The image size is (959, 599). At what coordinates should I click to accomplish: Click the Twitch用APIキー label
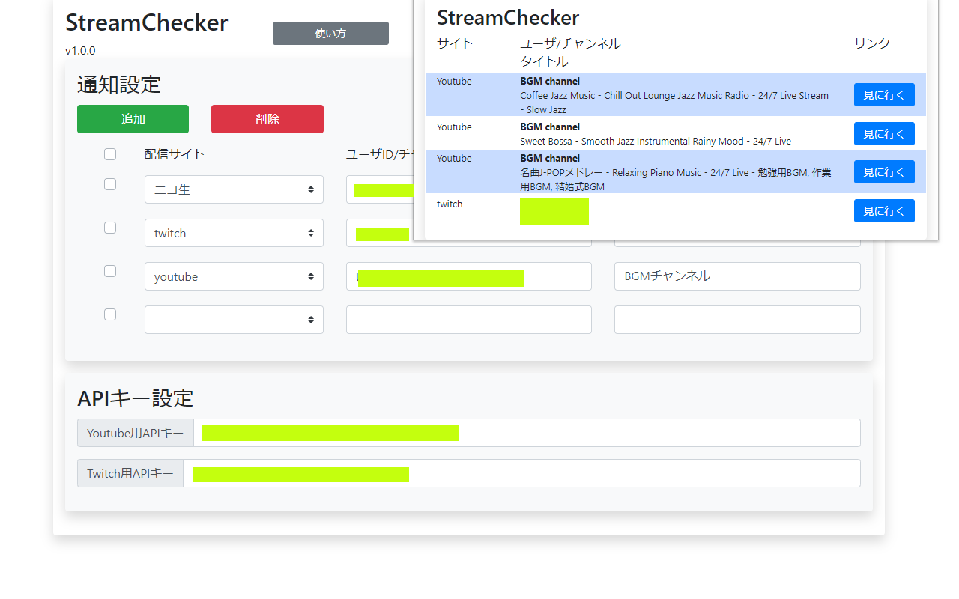(130, 473)
